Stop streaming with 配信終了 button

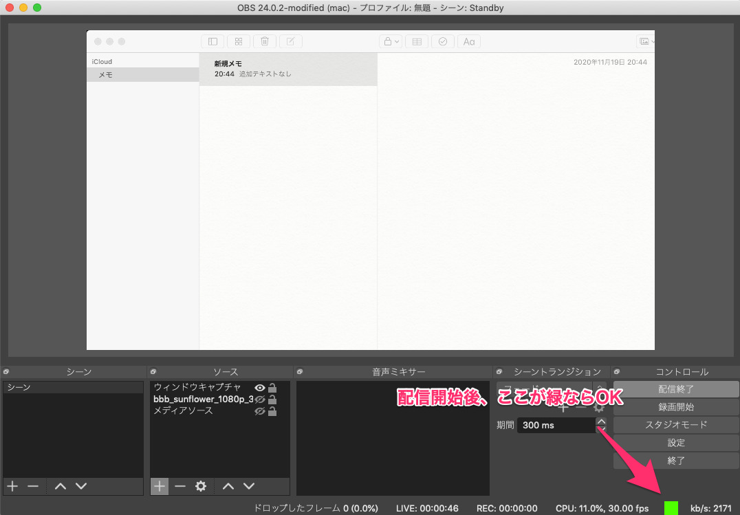[676, 389]
